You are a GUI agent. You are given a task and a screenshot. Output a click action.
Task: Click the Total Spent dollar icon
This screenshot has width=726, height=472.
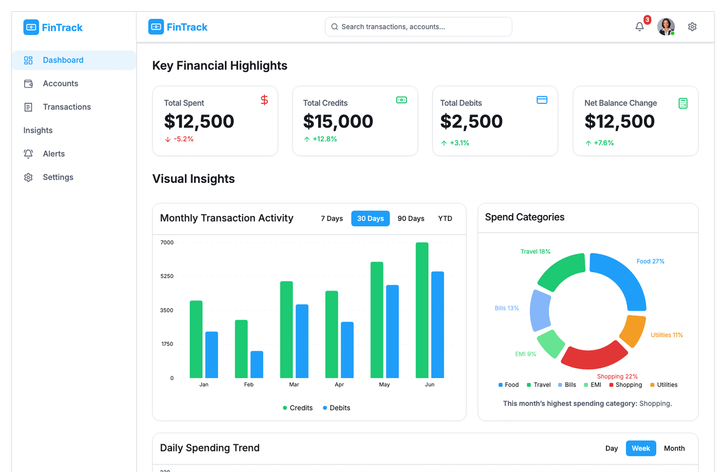click(264, 100)
